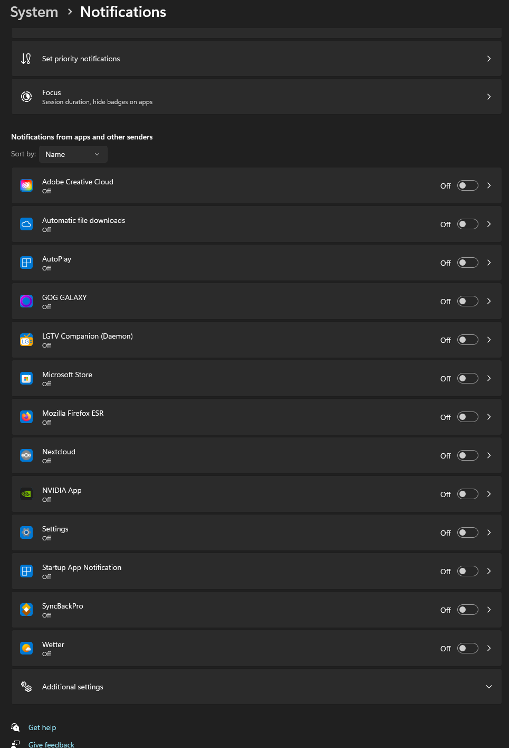Switch on Settings app notifications toggle
509x748 pixels.
(x=467, y=532)
